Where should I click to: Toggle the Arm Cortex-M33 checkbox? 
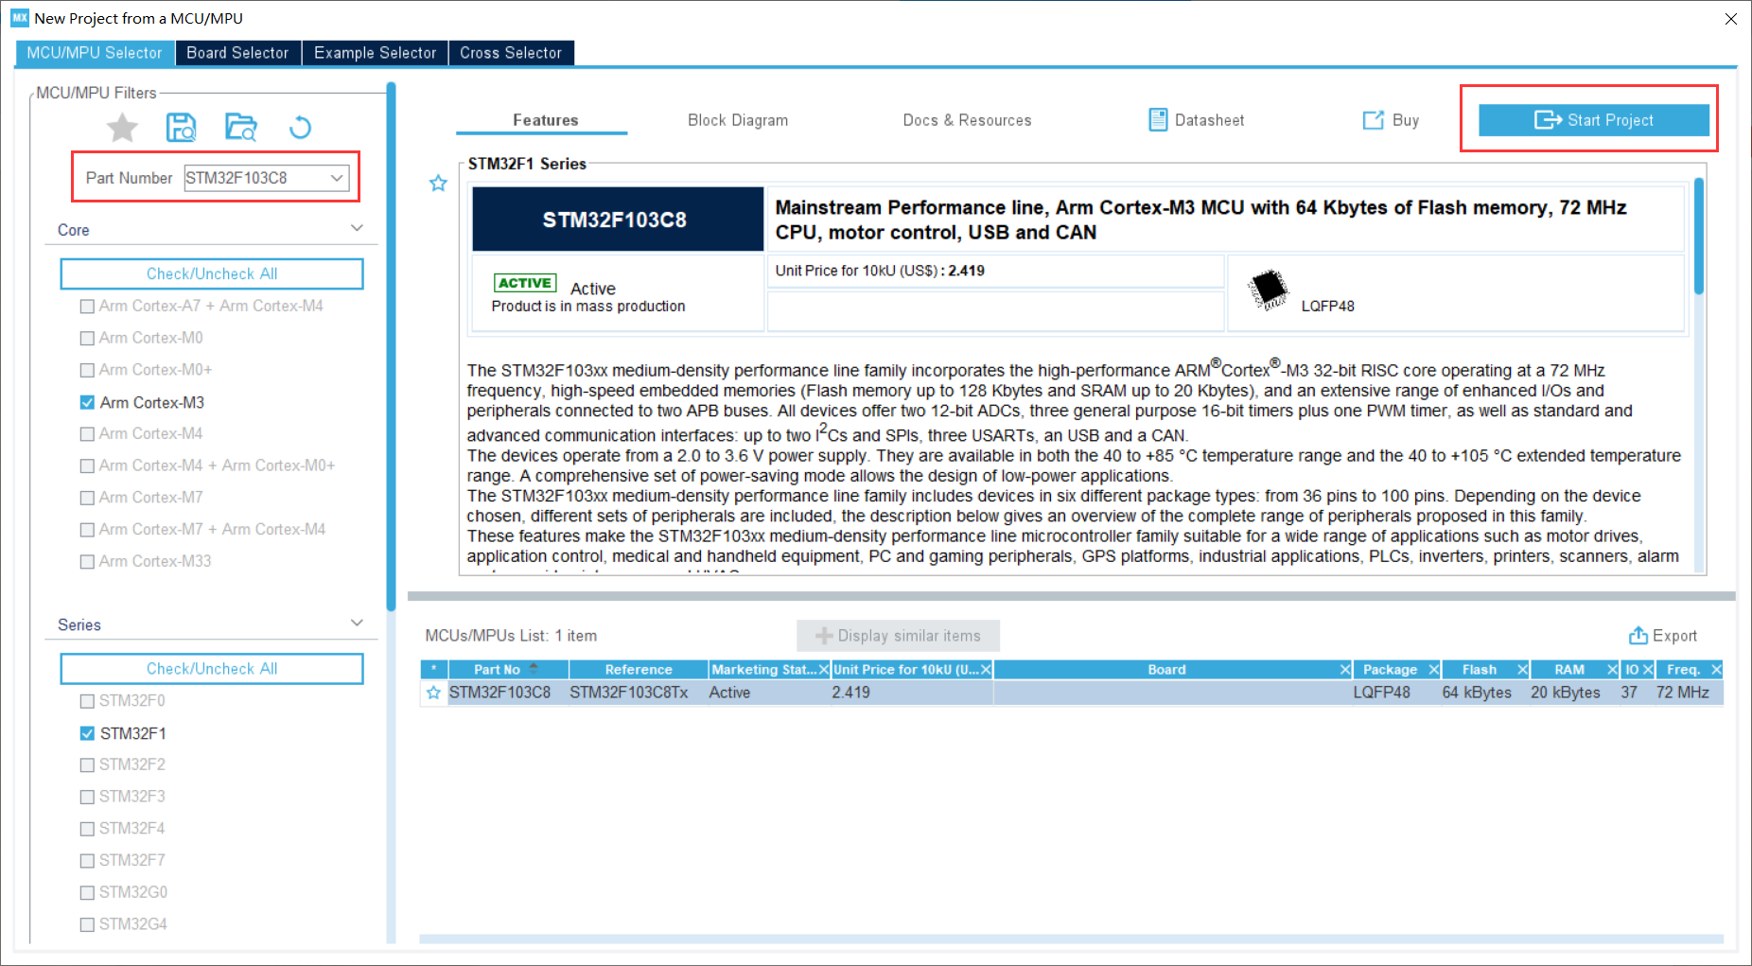pos(87,562)
